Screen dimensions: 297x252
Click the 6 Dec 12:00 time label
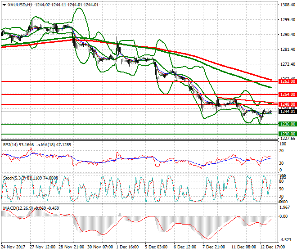click(x=185, y=247)
